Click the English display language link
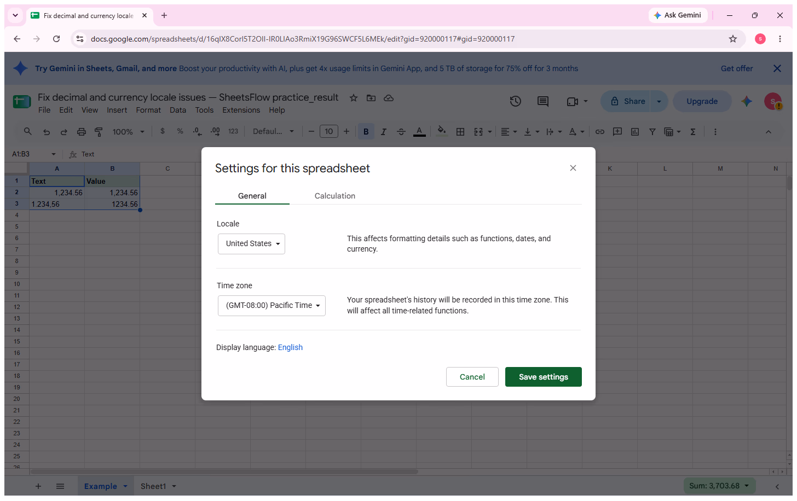797x501 pixels. 290,347
